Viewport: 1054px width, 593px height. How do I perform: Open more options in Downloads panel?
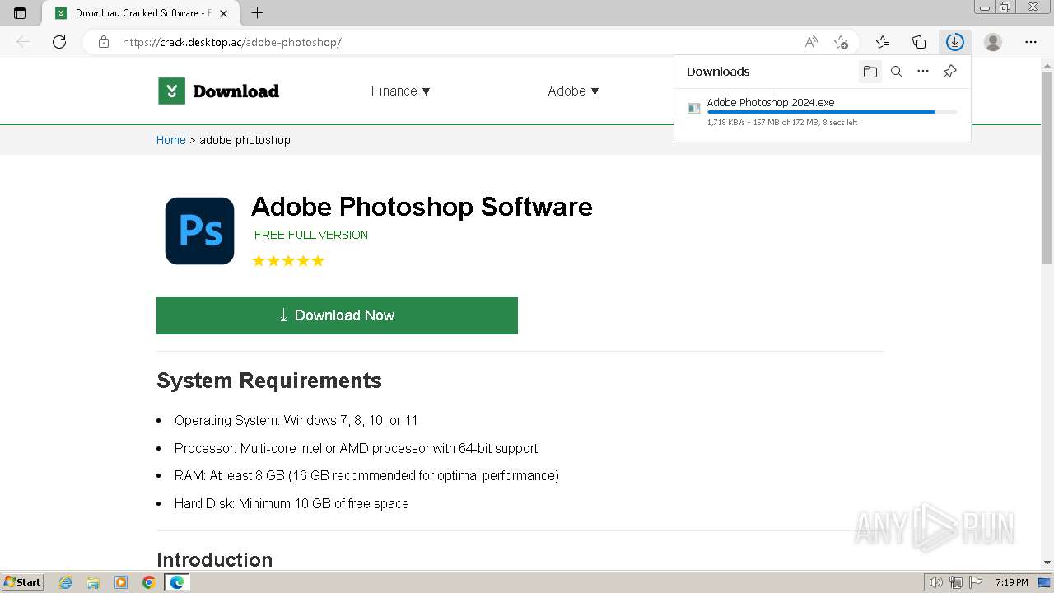[x=923, y=72]
